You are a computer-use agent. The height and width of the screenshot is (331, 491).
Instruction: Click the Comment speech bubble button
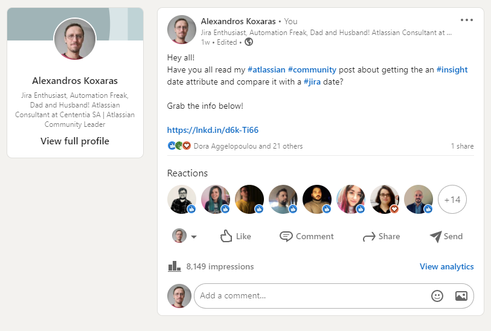pos(307,236)
